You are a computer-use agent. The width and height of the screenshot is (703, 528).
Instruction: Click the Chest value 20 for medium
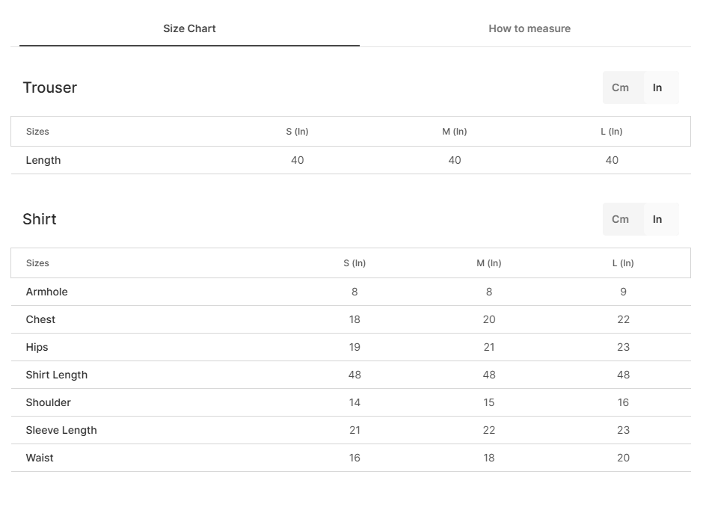coord(489,319)
